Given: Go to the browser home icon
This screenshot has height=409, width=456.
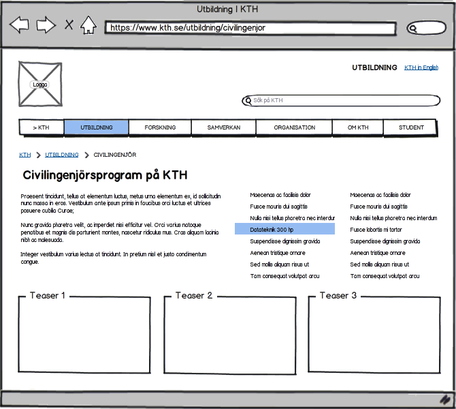Looking at the screenshot, I should pos(88,25).
